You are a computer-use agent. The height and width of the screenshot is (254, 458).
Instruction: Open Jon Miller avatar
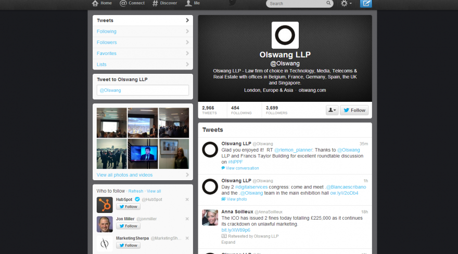click(x=105, y=224)
